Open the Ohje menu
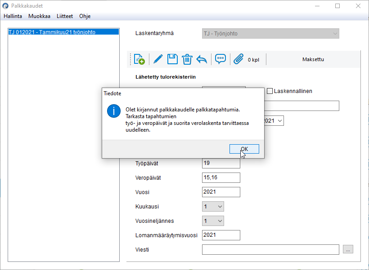 85,16
